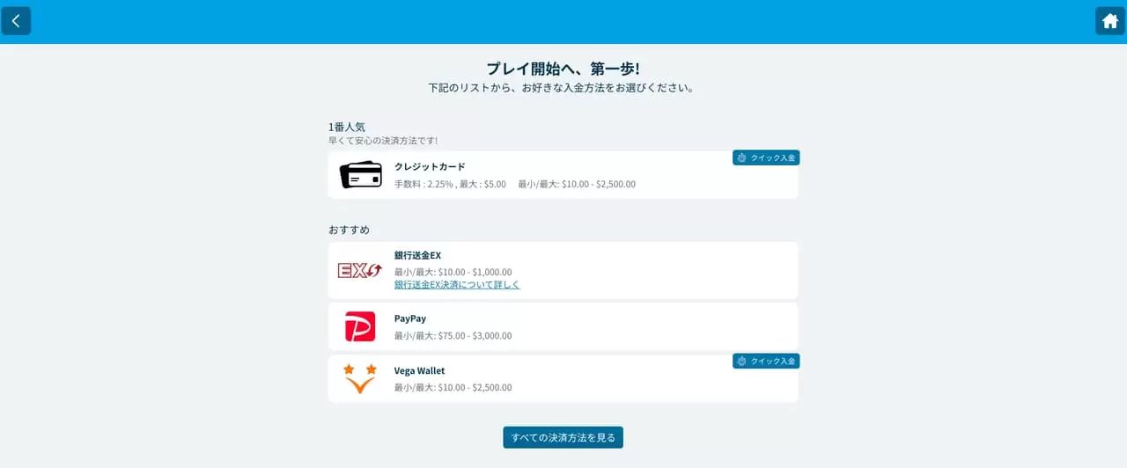This screenshot has height=468, width=1127.
Task: Select 銀行送金EX payment title
Action: pos(417,255)
